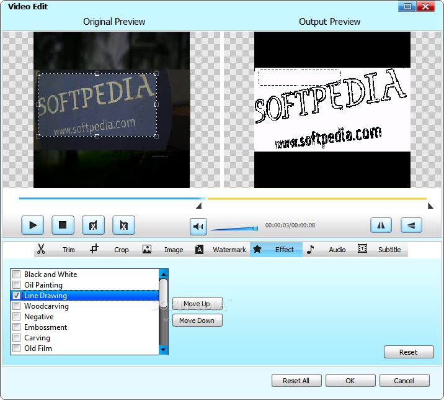Click Reset All button

296,381
